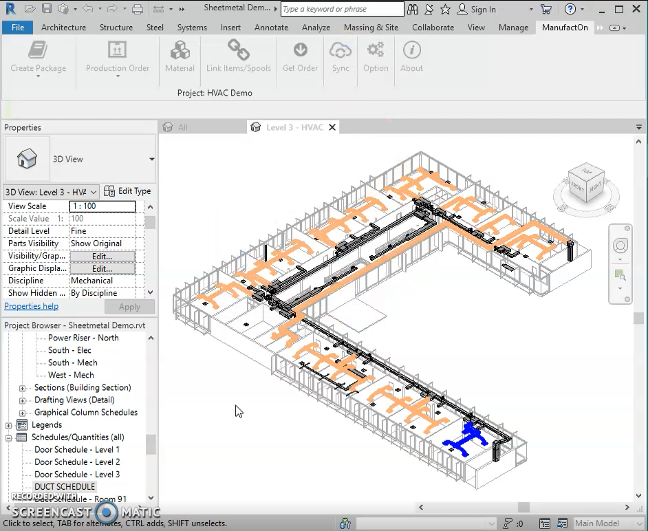
Task: Click Edit for Visibility/Graphics overrides
Action: (102, 256)
